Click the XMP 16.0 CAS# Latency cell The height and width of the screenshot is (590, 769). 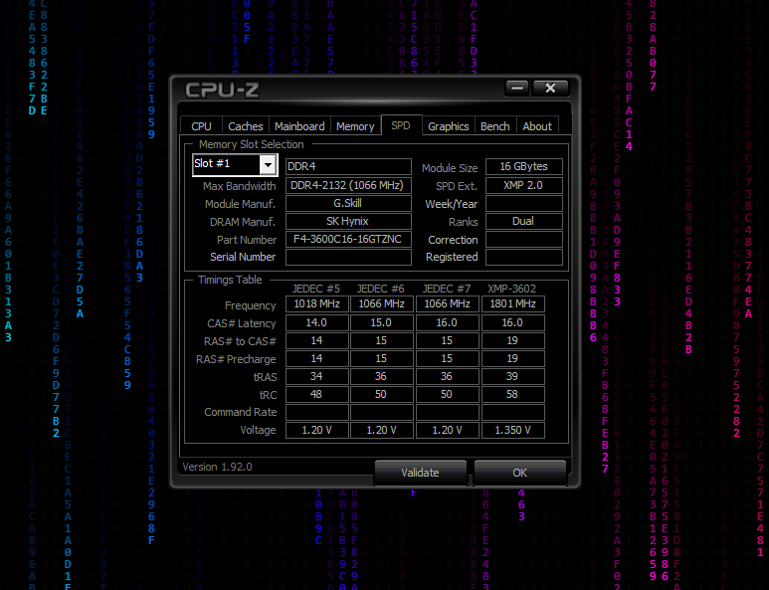coord(513,322)
